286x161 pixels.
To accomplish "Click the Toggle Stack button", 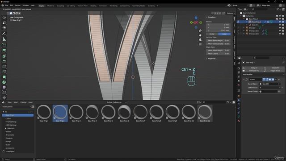I will tap(274, 71).
